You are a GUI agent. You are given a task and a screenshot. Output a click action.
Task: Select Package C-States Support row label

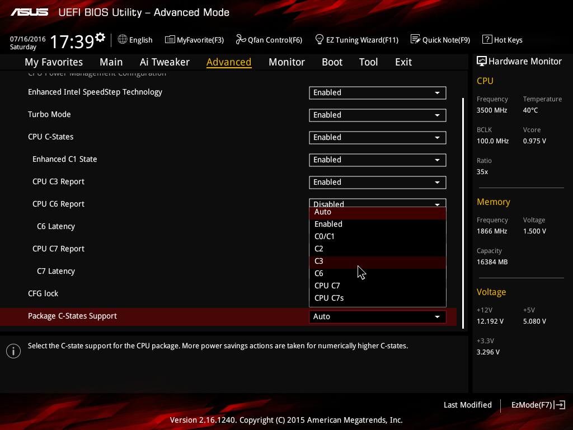coord(72,316)
